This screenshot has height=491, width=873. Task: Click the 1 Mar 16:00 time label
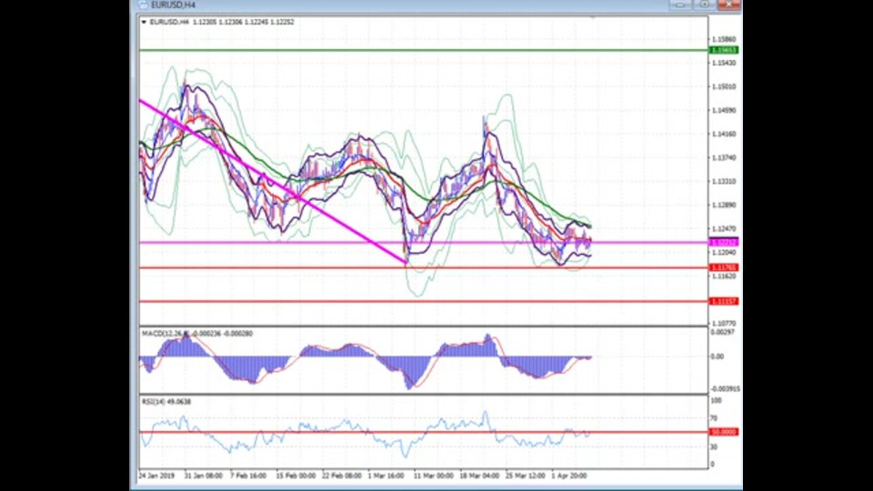point(386,476)
